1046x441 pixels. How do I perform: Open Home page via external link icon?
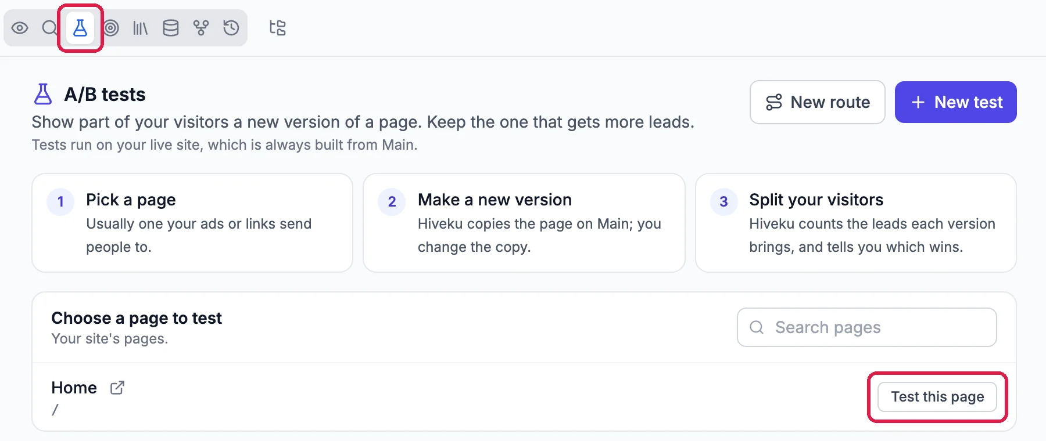(x=117, y=388)
